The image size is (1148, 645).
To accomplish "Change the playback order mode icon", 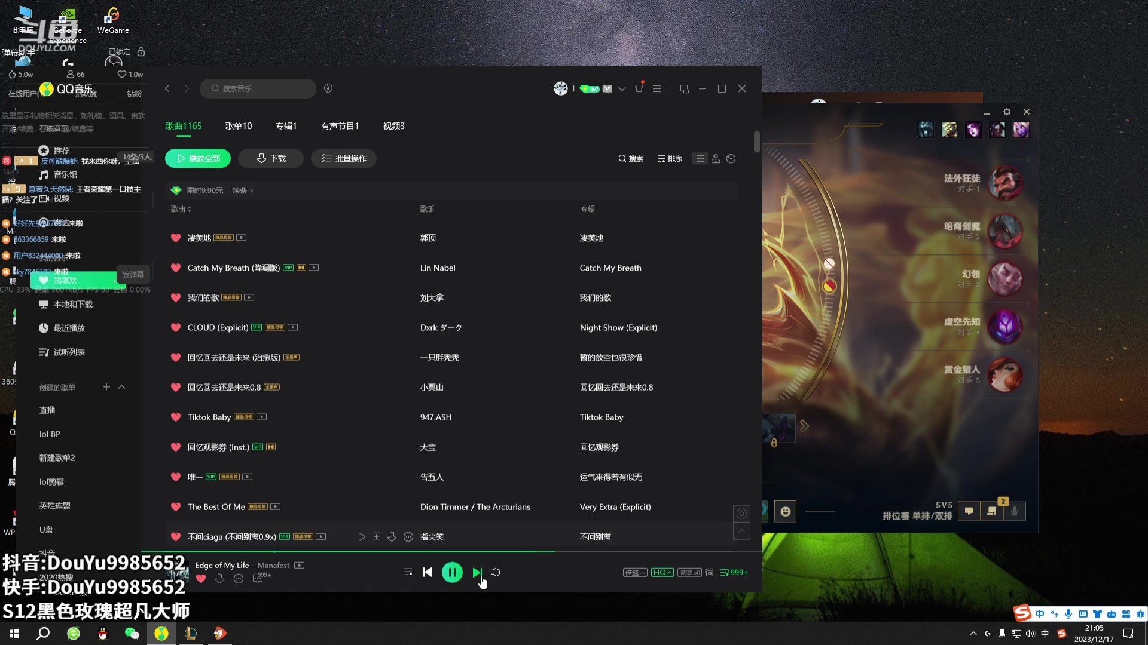I will [x=408, y=572].
